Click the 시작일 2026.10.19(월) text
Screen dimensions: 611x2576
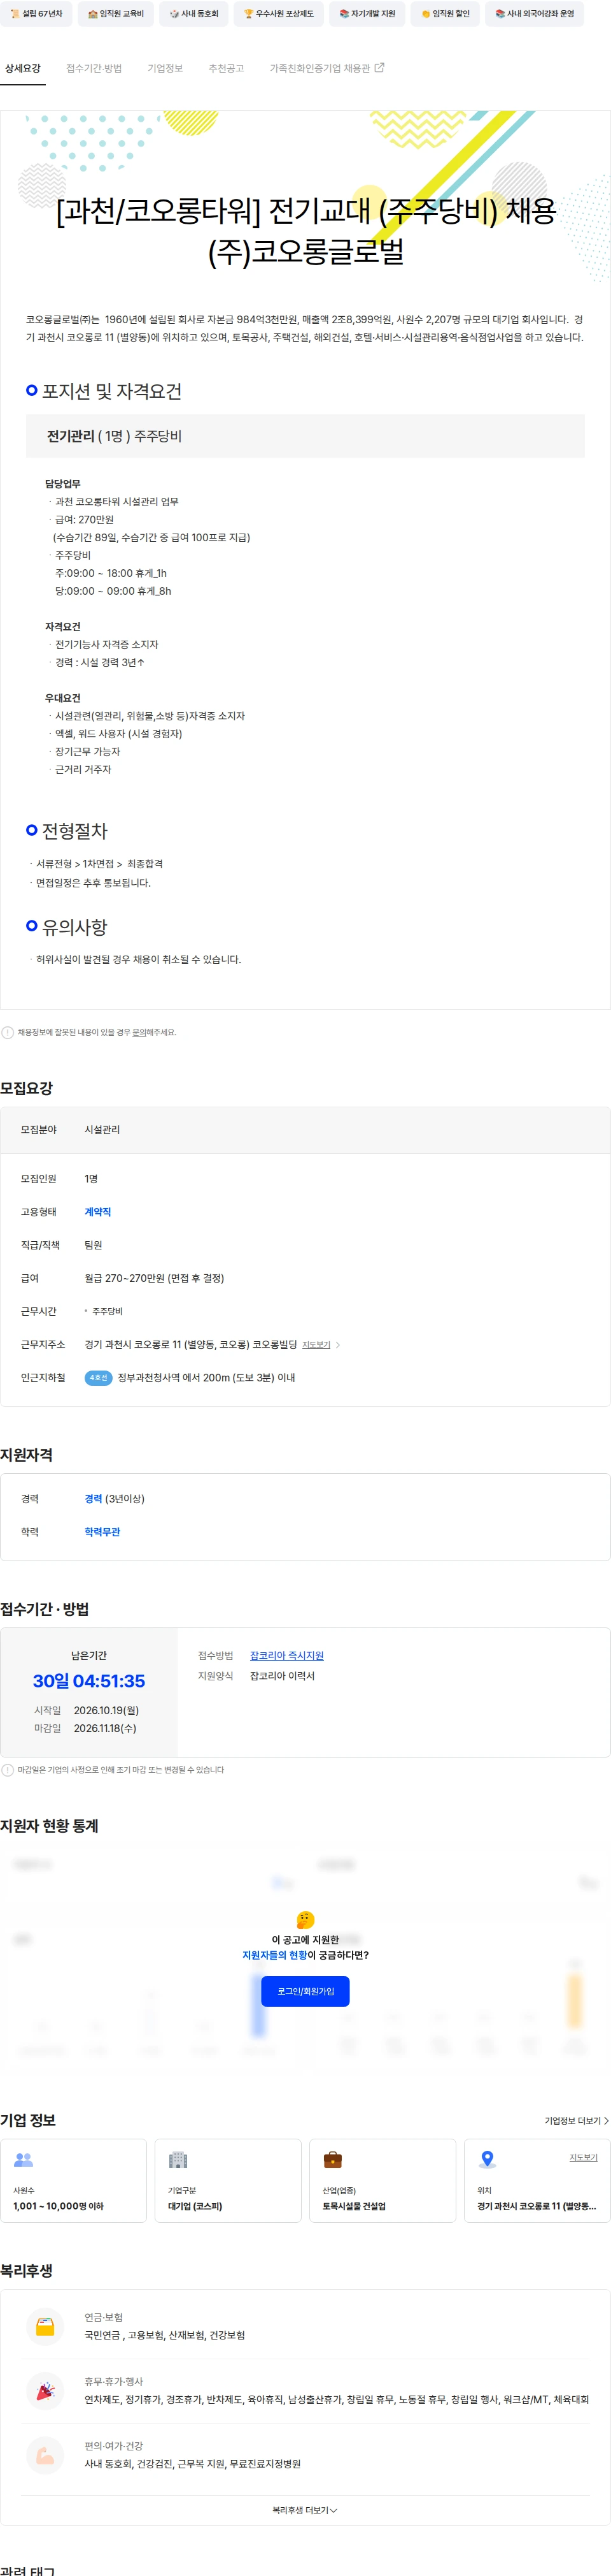point(87,1710)
